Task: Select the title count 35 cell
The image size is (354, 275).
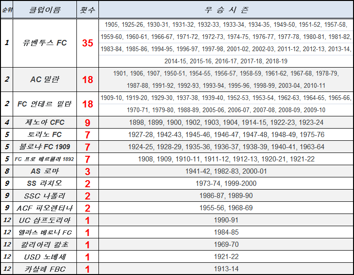Action: coord(88,43)
